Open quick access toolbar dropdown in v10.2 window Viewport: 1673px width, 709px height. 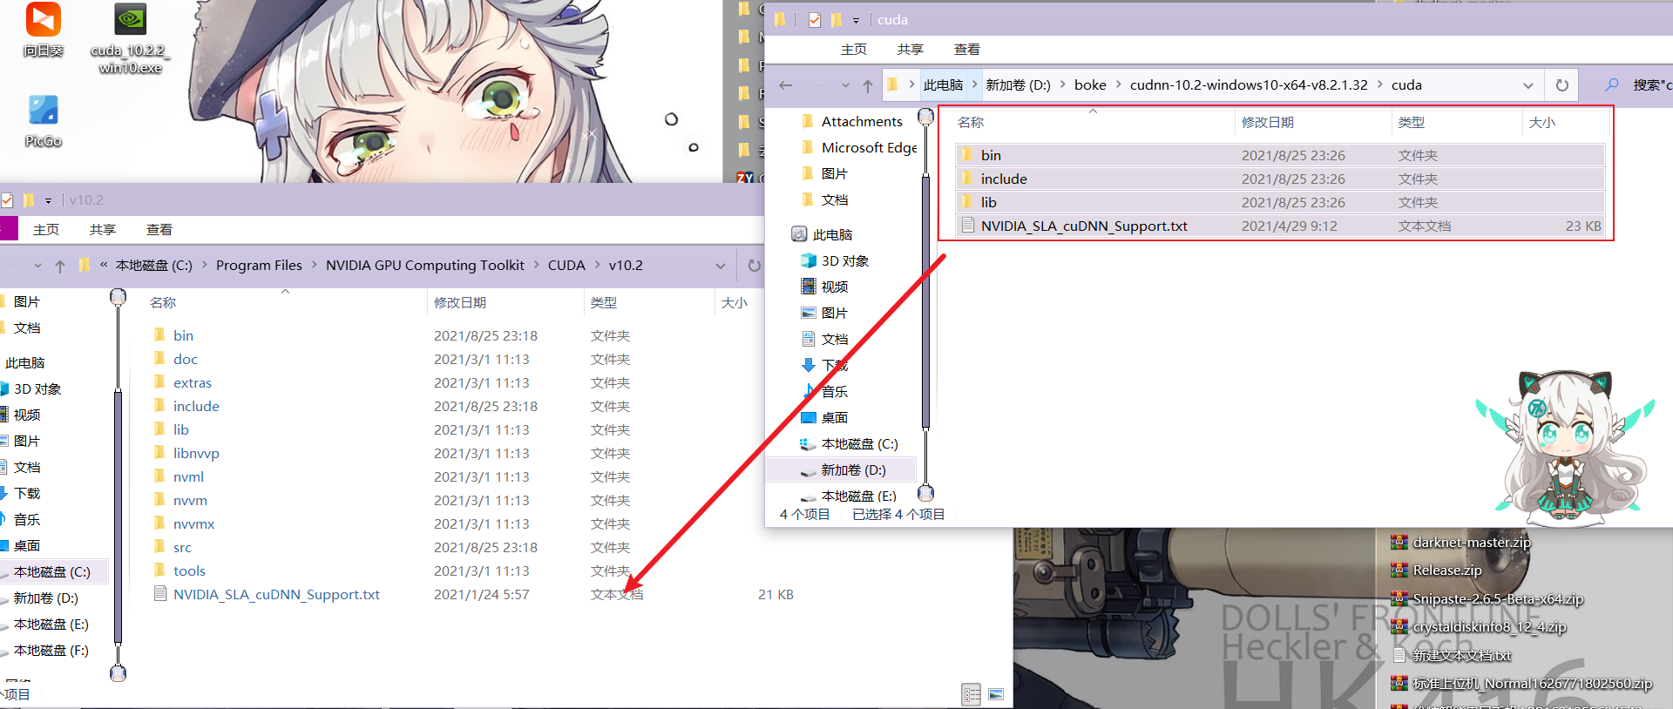[48, 200]
